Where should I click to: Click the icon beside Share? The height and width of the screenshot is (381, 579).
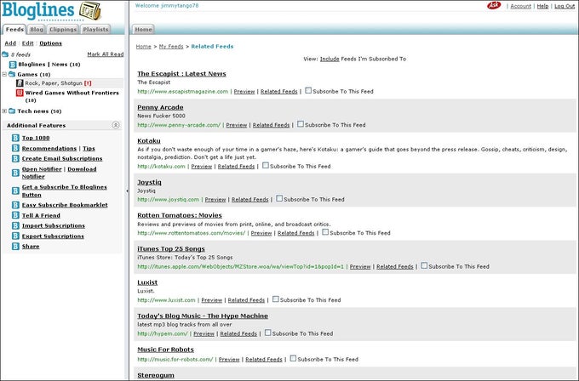point(15,247)
